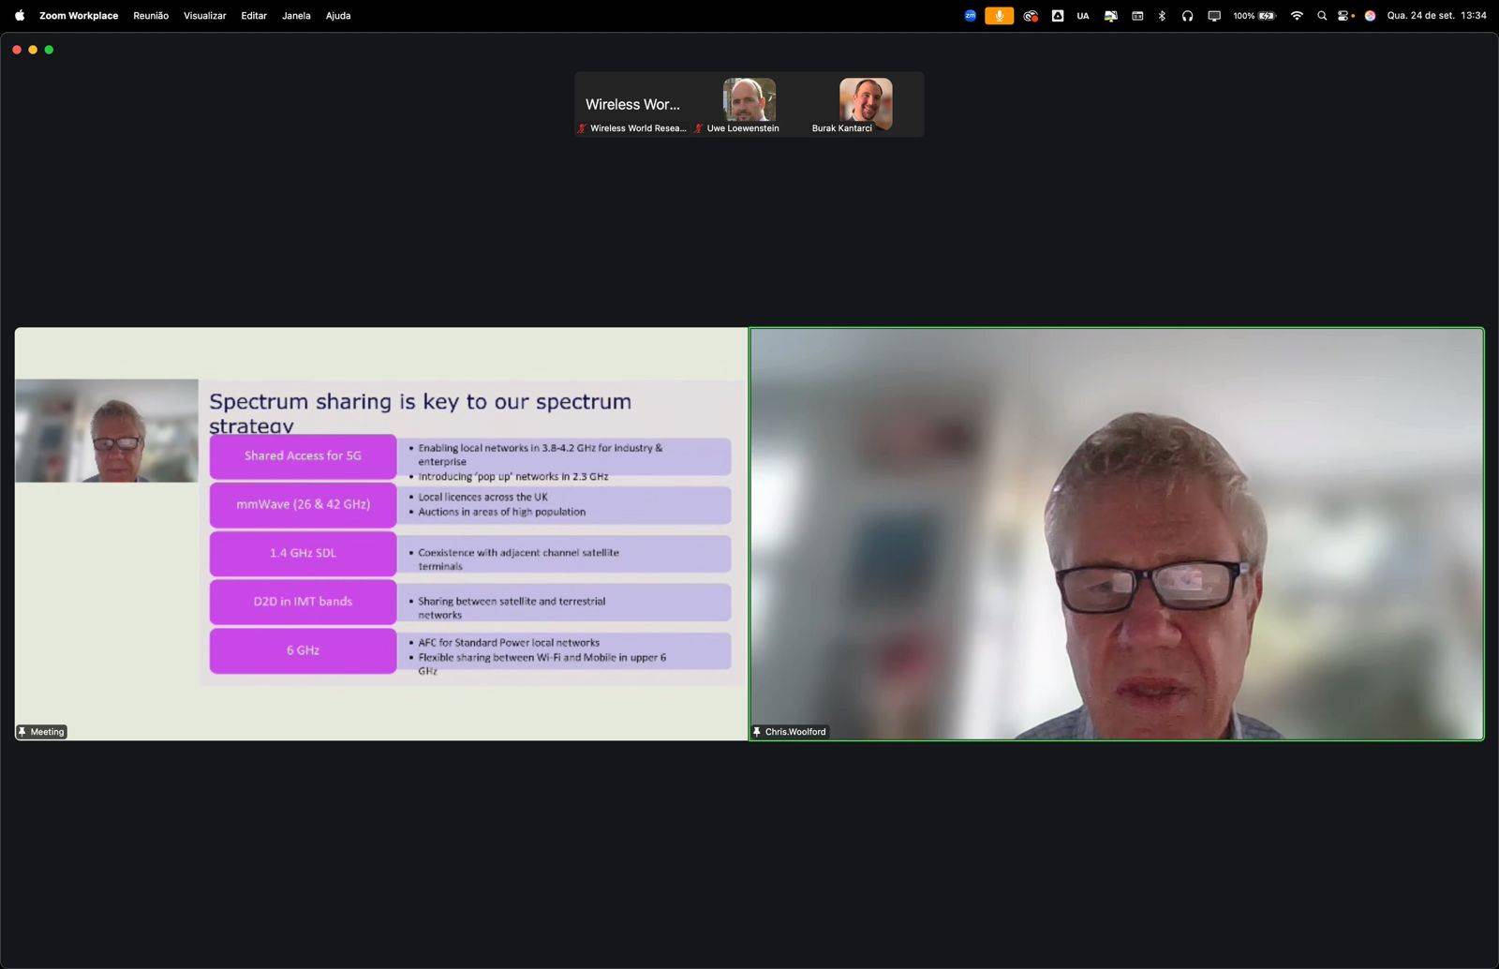
Task: Open the screen mirroring display icon
Action: (x=1214, y=16)
